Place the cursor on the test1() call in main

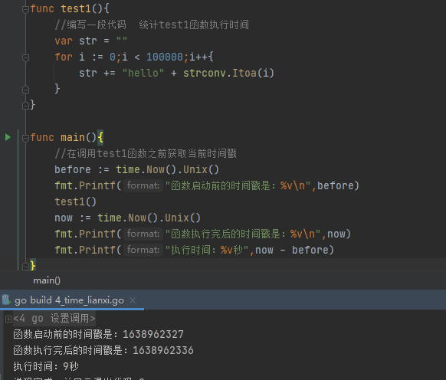tap(75, 201)
